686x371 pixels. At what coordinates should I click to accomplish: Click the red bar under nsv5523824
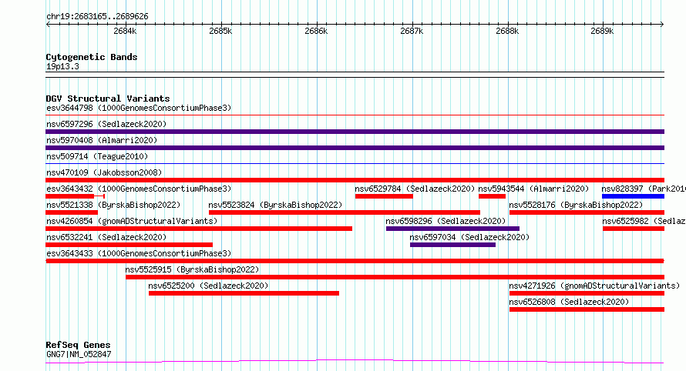(345, 212)
